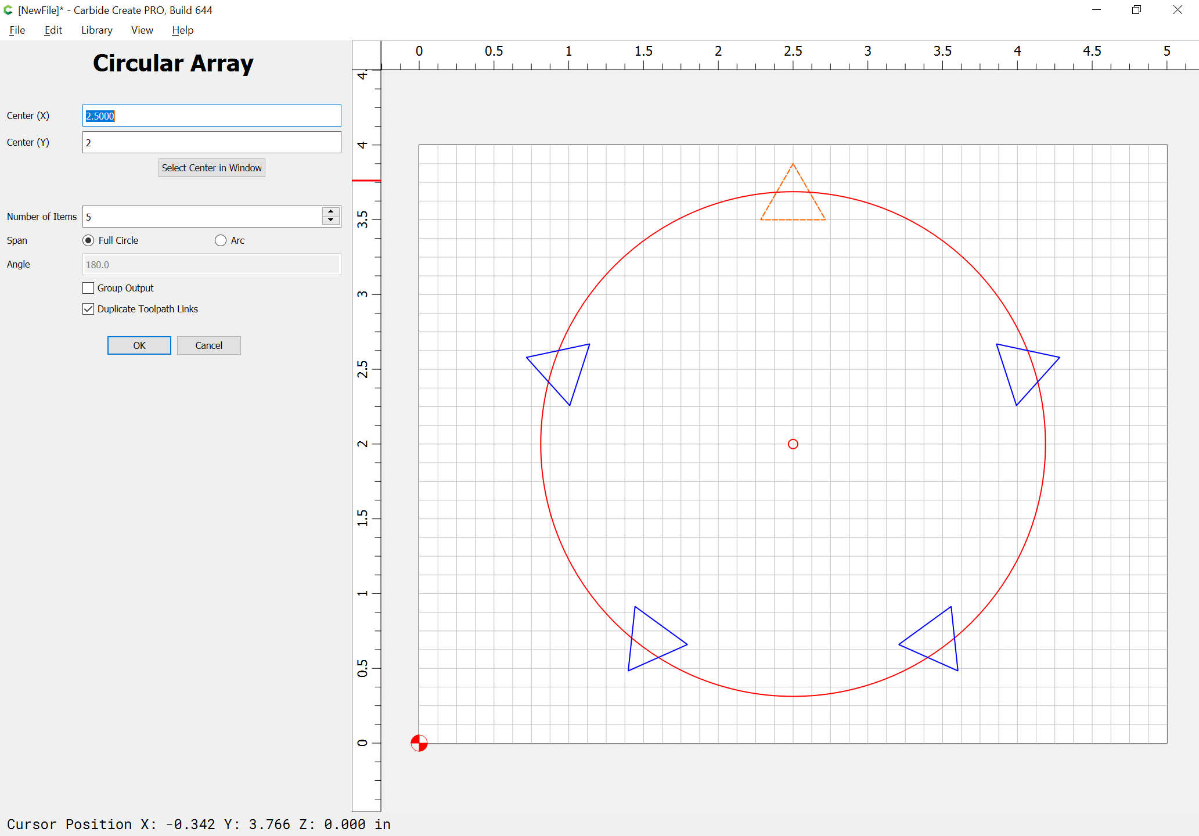Close the Carbide Create window
This screenshot has height=836, width=1199.
(x=1178, y=10)
